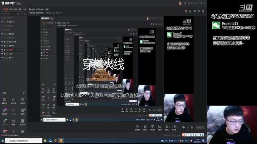
Task: Move the red highlighted source up
Action: pyautogui.click(x=20, y=50)
